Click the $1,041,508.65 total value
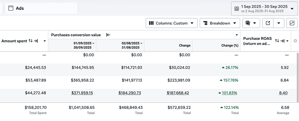Screen dimensions: 299x121 tap(82, 107)
